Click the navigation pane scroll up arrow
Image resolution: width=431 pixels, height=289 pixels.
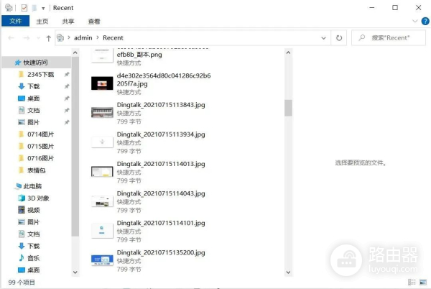(75, 52)
